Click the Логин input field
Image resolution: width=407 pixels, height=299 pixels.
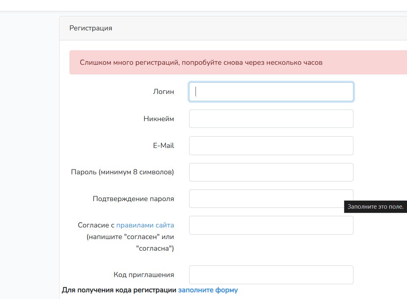(271, 92)
